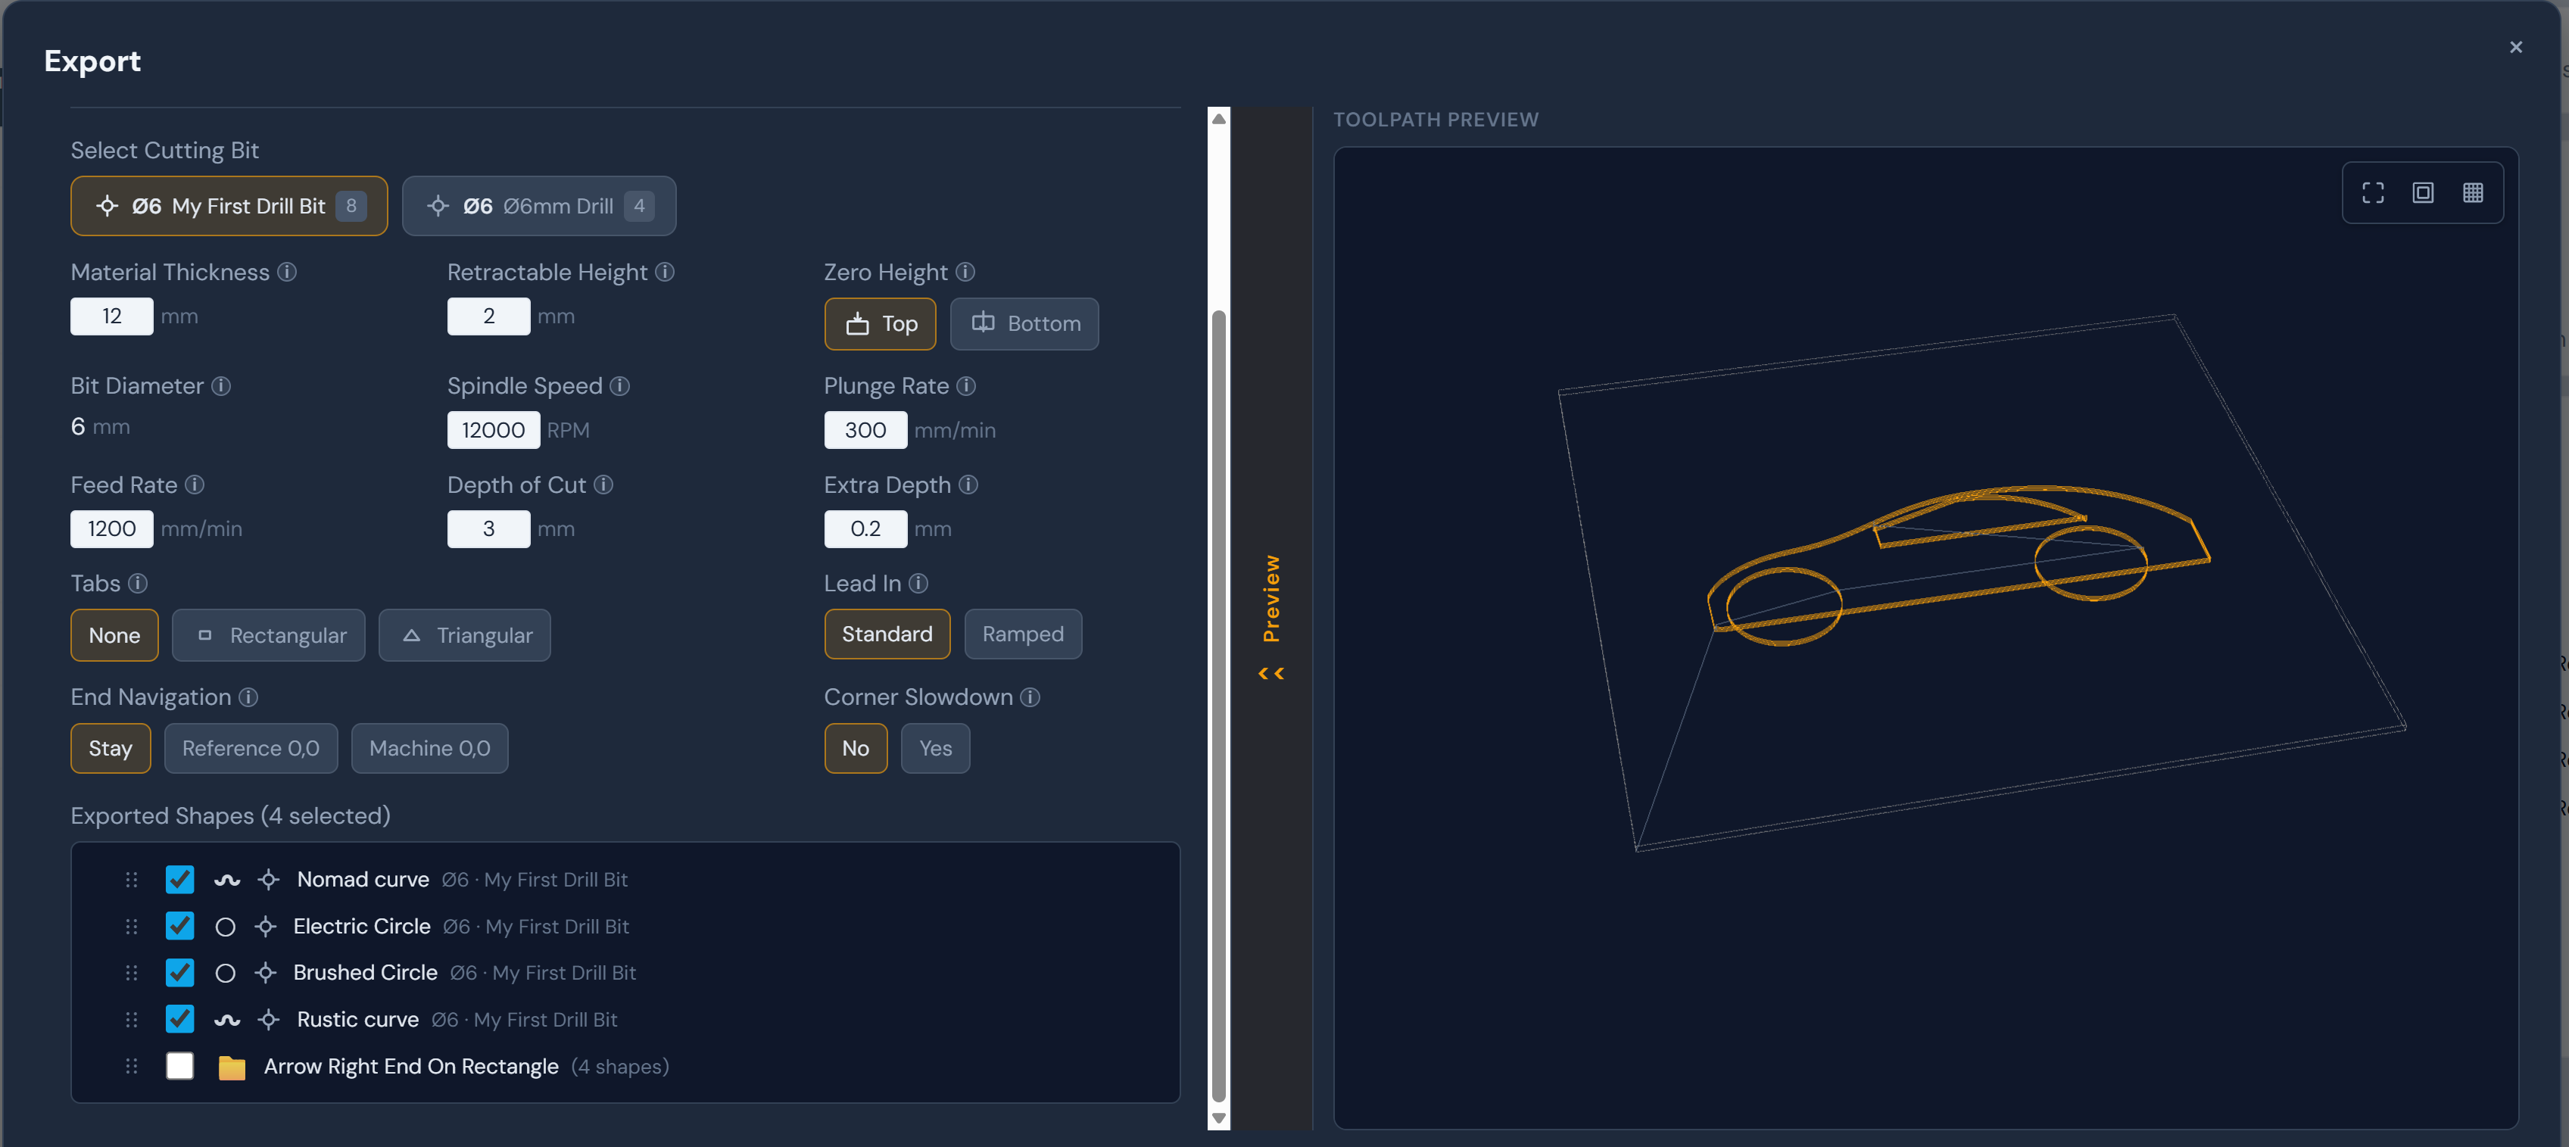Click End Navigation info icon
2569x1147 pixels.
(248, 697)
